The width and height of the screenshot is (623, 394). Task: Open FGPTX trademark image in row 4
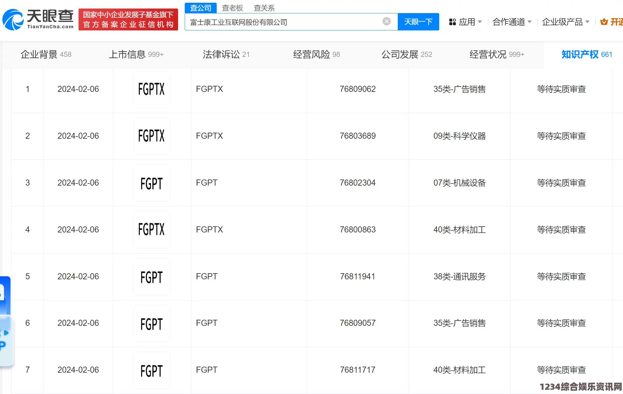click(152, 230)
